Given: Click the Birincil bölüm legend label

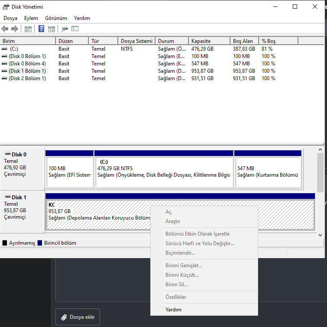Looking at the screenshot, I should [60, 243].
